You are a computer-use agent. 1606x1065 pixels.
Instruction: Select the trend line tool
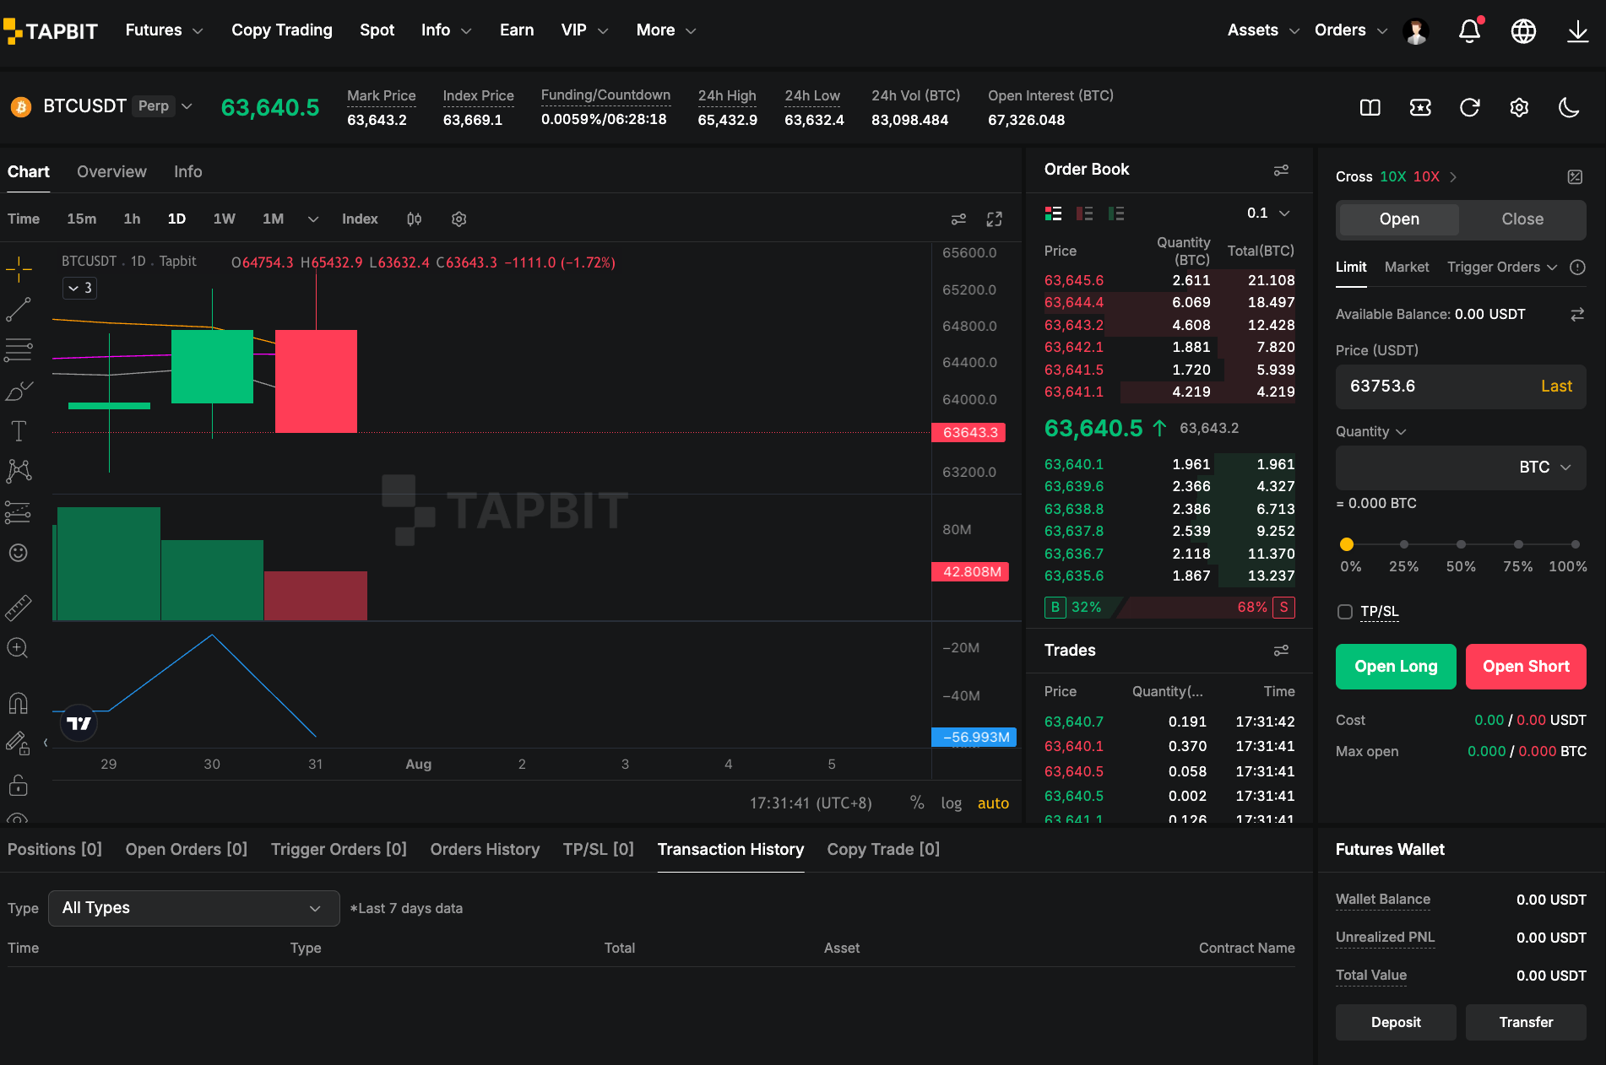point(19,310)
